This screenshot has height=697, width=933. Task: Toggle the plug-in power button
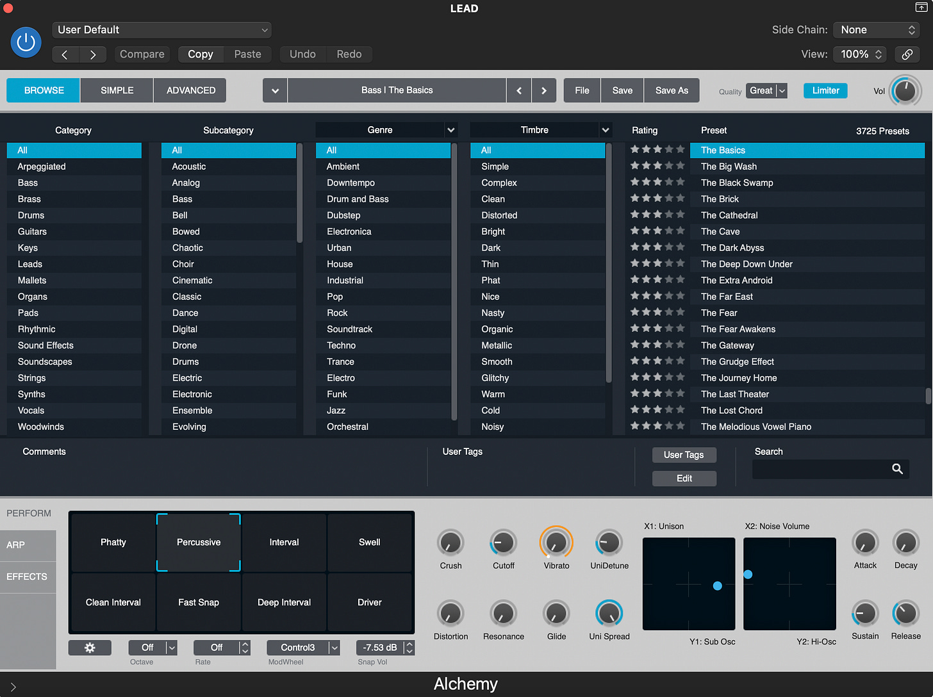(x=26, y=42)
